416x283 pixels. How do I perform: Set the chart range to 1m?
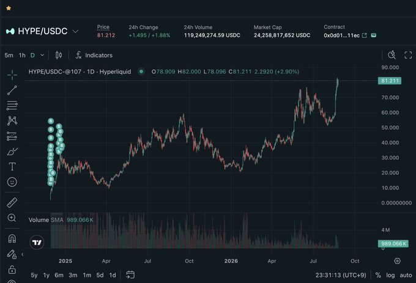(87, 275)
